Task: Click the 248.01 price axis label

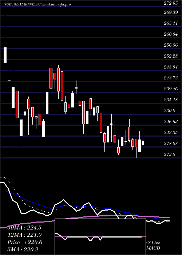Action: 170,67
